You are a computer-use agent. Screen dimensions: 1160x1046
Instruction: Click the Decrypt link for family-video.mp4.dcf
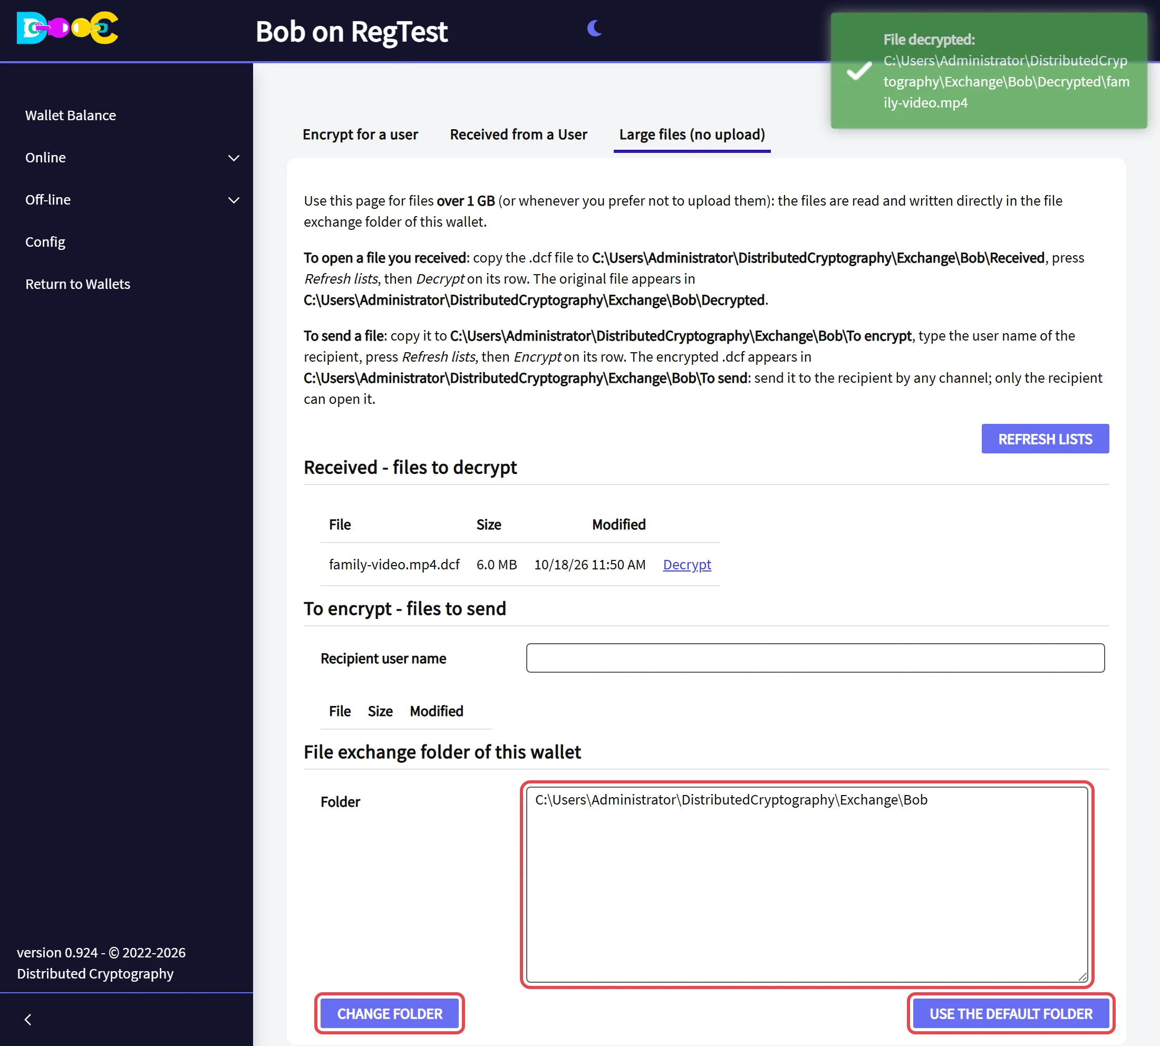click(687, 564)
